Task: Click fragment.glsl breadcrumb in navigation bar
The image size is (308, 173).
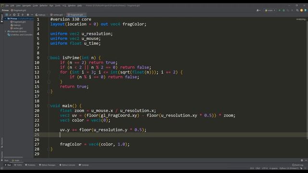Action: [x=18, y=10]
